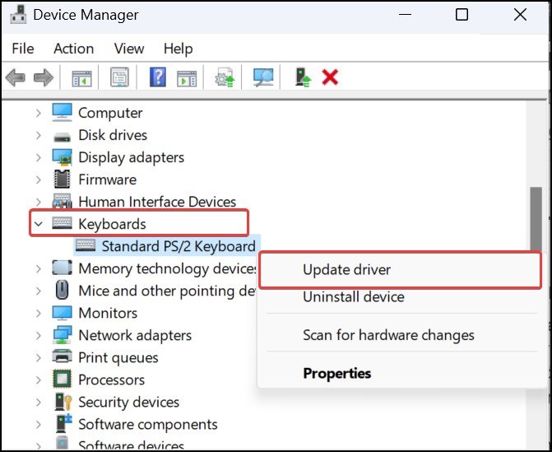The height and width of the screenshot is (452, 552).
Task: Click Scan for hardware changes monitor icon
Action: point(263,77)
